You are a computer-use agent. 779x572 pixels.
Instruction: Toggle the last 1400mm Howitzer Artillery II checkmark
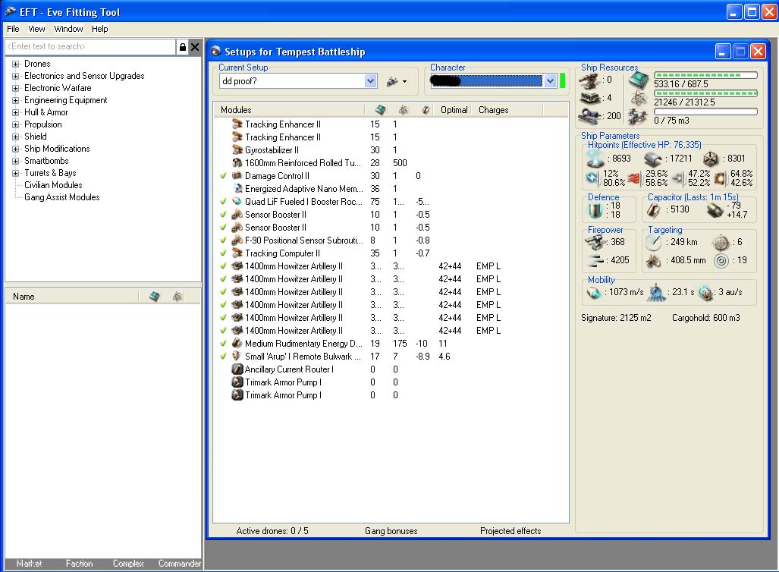tap(223, 331)
